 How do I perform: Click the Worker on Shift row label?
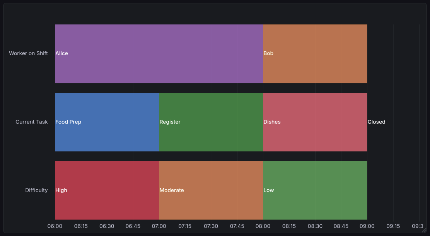[29, 53]
